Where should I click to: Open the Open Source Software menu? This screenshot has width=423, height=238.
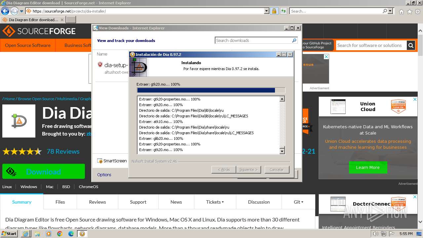pyautogui.click(x=28, y=45)
